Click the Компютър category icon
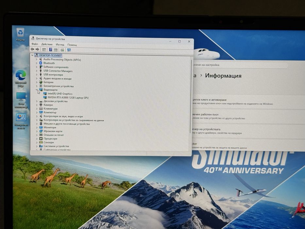This screenshot has height=229, width=305. point(41,112)
